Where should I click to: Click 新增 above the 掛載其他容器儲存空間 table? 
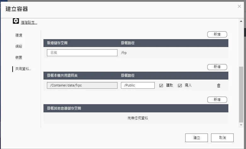pos(217,100)
